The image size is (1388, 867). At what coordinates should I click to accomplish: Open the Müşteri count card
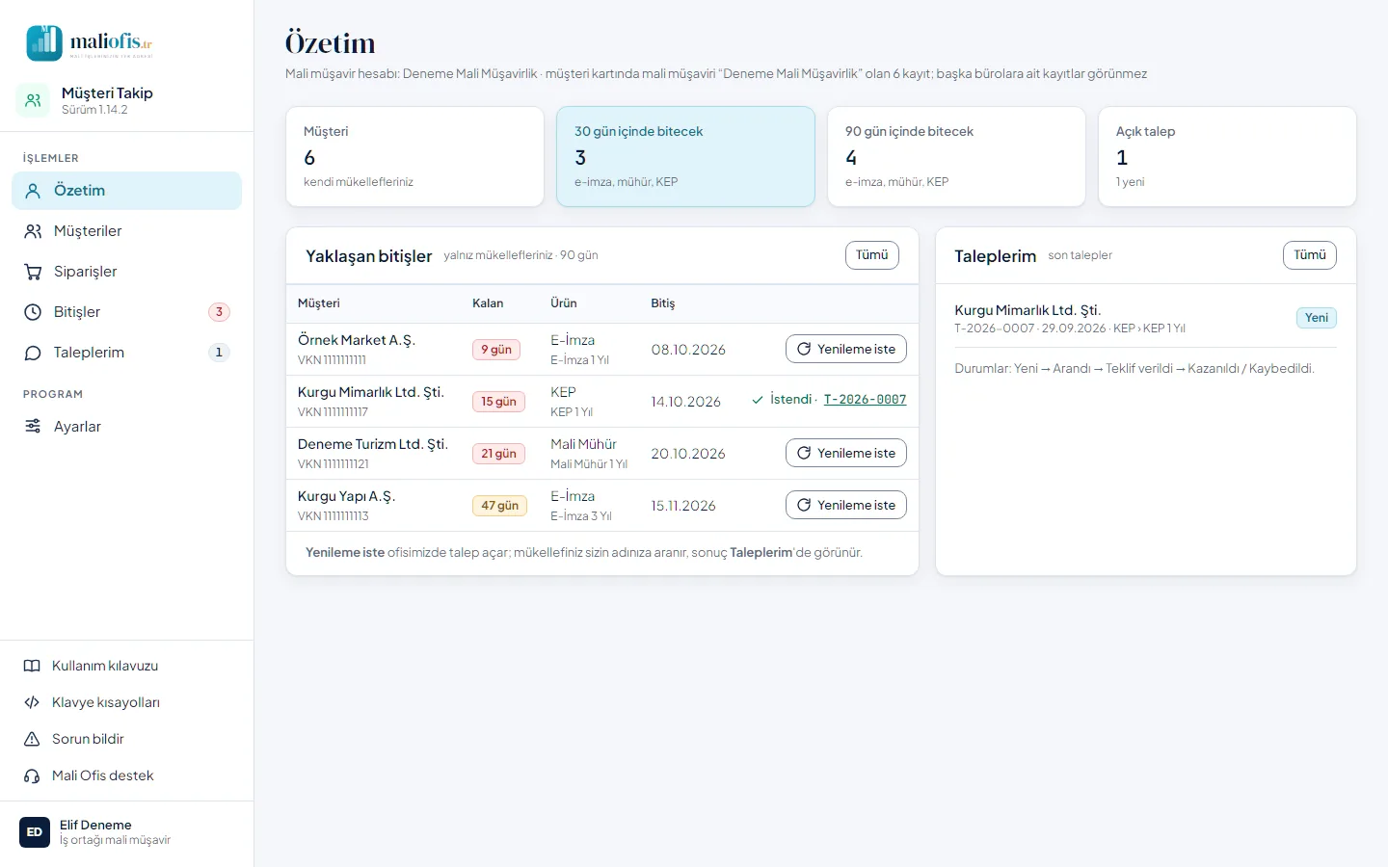click(414, 156)
